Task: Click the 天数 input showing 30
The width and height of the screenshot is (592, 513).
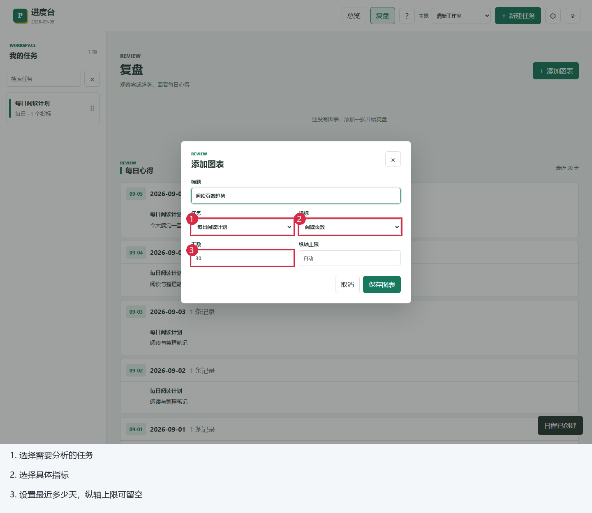Action: pyautogui.click(x=243, y=258)
